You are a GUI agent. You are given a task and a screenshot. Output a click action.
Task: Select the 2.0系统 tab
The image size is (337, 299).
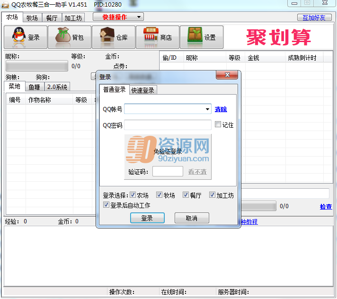[x=57, y=87]
